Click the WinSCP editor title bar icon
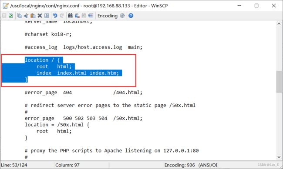The width and height of the screenshot is (283, 169). tap(6, 6)
